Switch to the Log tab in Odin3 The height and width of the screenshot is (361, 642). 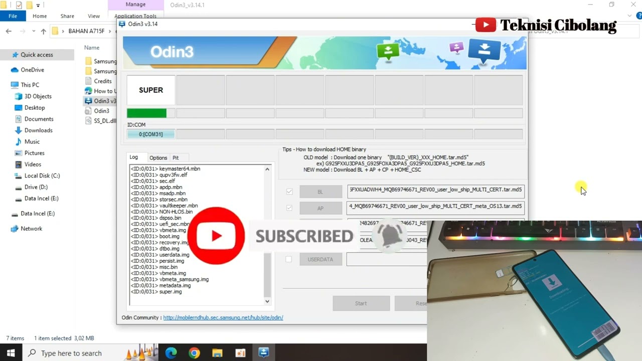pos(134,157)
